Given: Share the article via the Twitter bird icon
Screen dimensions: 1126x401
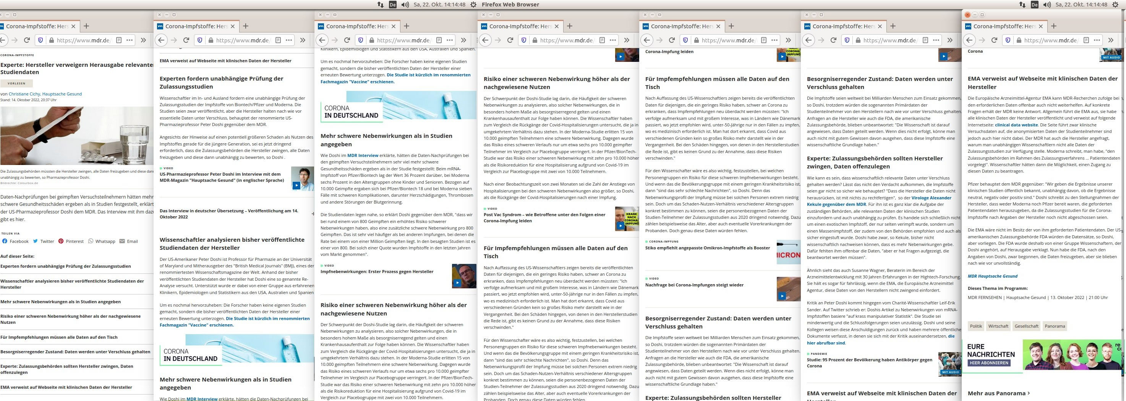Looking at the screenshot, I should (36, 241).
